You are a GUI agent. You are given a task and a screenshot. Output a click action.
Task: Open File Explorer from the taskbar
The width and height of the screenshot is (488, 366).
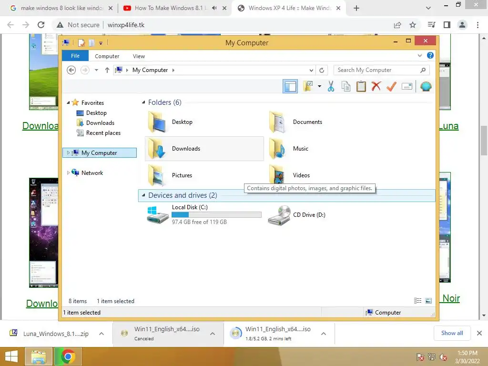[x=38, y=356]
